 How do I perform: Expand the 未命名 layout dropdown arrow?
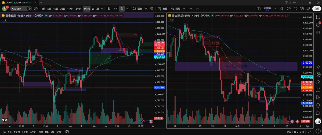click(x=275, y=9)
